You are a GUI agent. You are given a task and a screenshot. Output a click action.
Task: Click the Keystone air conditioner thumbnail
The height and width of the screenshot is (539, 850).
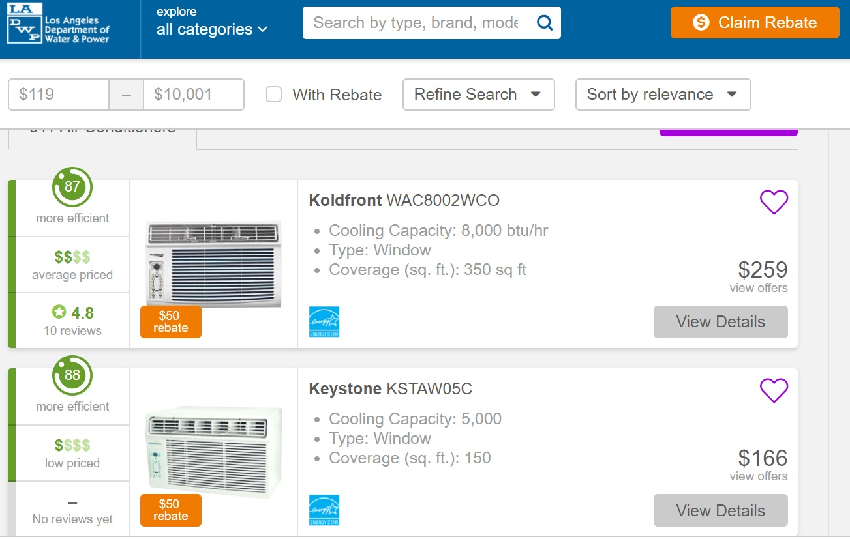click(213, 452)
